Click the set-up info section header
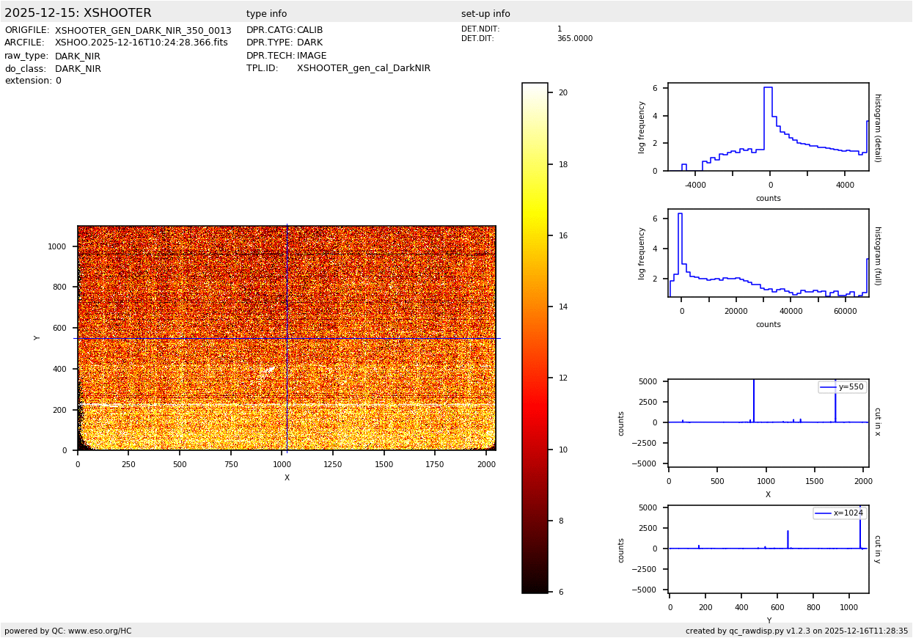Image resolution: width=913 pixels, height=638 pixels. (x=485, y=14)
